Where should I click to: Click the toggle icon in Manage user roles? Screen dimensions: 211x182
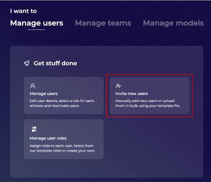[34, 129]
